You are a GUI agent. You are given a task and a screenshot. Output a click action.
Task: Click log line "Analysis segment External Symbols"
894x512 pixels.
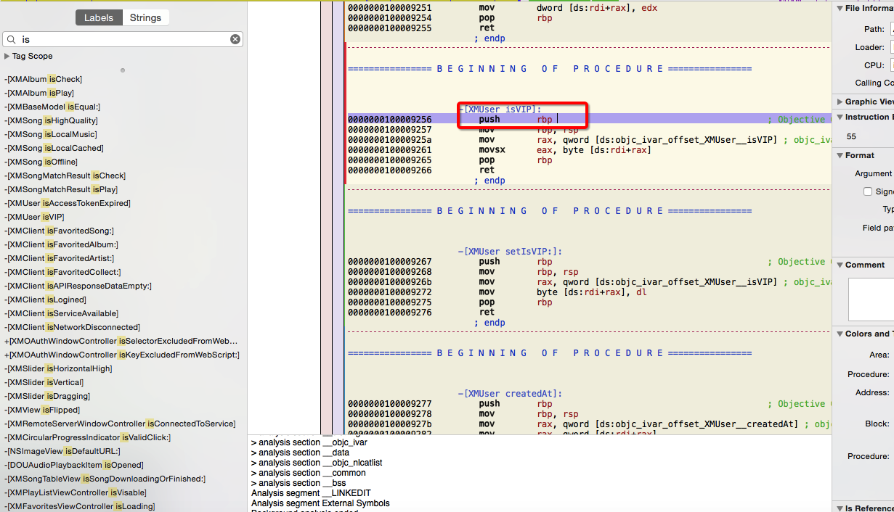point(320,503)
